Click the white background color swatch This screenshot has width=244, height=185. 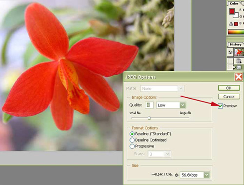click(236, 16)
